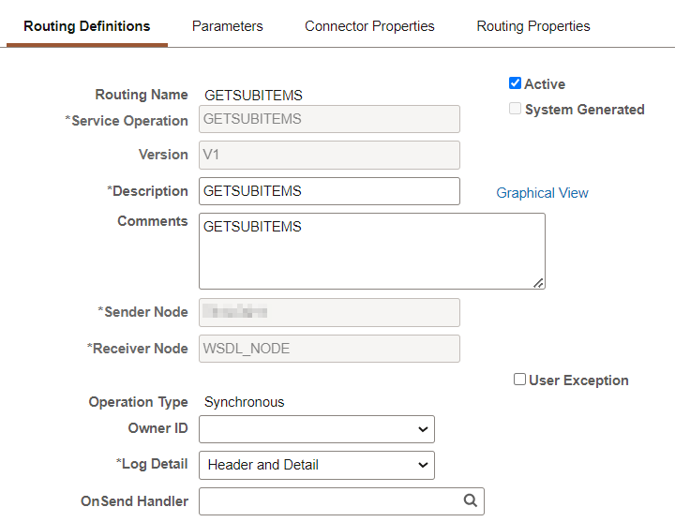Image resolution: width=675 pixels, height=522 pixels.
Task: Open the Graphical View link
Action: click(543, 193)
